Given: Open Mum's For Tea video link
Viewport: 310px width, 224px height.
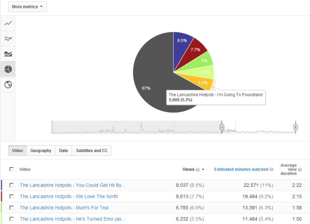Looking at the screenshot, I should click(x=64, y=208).
